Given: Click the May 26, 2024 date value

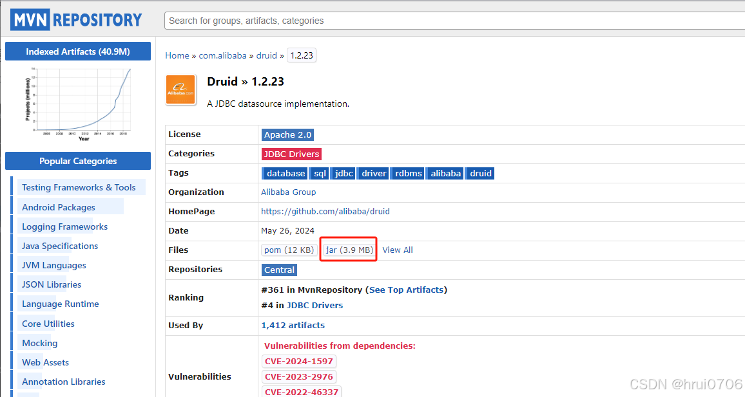Looking at the screenshot, I should (287, 231).
